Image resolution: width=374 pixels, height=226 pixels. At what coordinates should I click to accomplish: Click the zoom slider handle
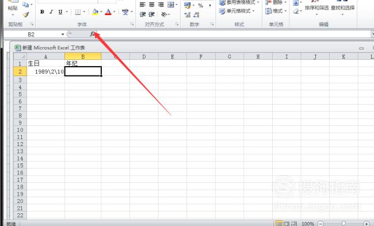[x=344, y=224]
